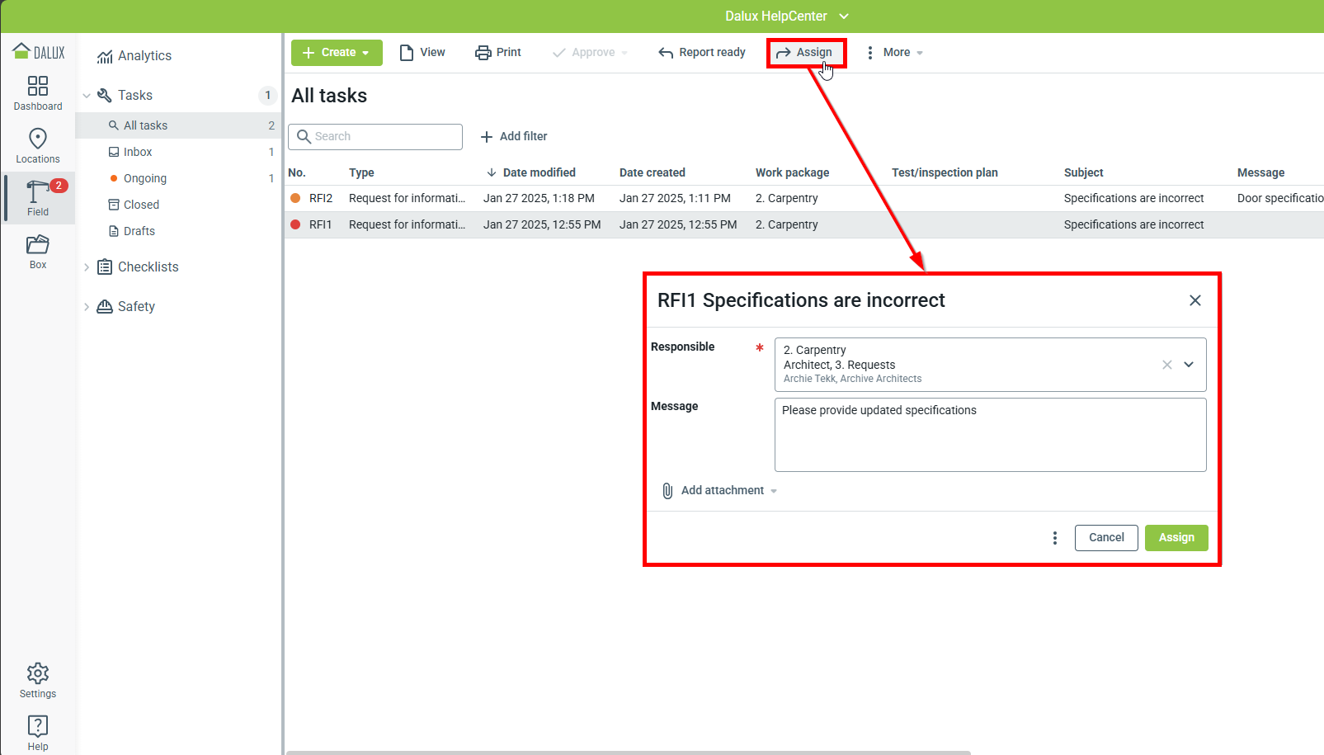Select Inbox in the Tasks list
Image resolution: width=1324 pixels, height=755 pixels.
138,153
